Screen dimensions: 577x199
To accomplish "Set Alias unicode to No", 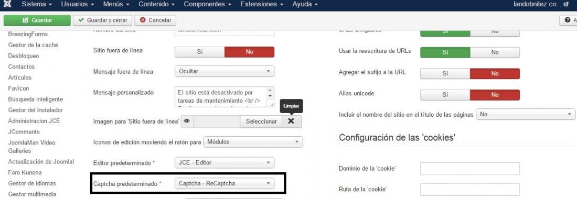I will click(495, 95).
